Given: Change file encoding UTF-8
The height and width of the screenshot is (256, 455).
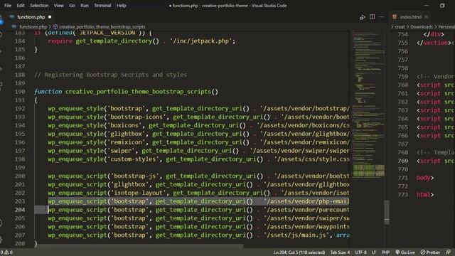Looking at the screenshot, I should point(360,252).
